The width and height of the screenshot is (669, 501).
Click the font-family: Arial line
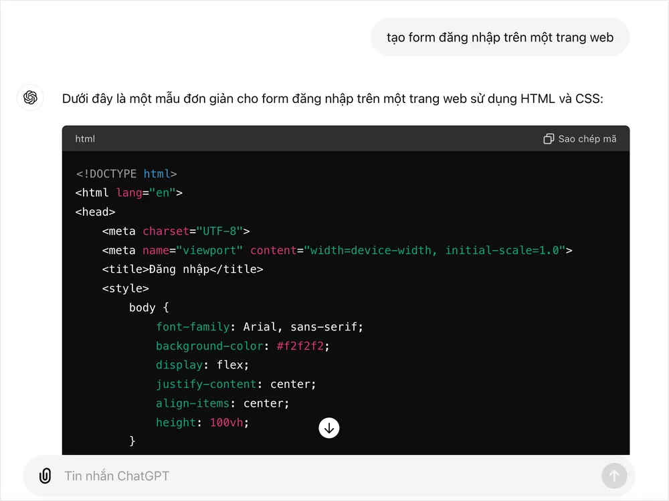[x=260, y=327]
